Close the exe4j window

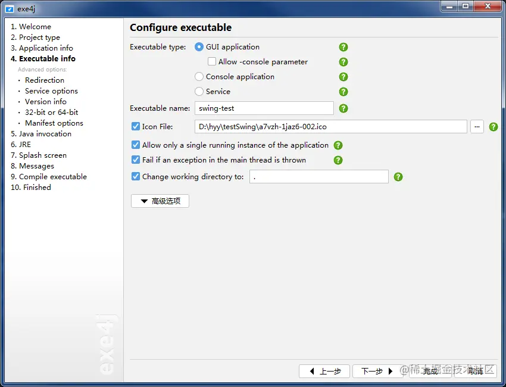click(x=488, y=7)
